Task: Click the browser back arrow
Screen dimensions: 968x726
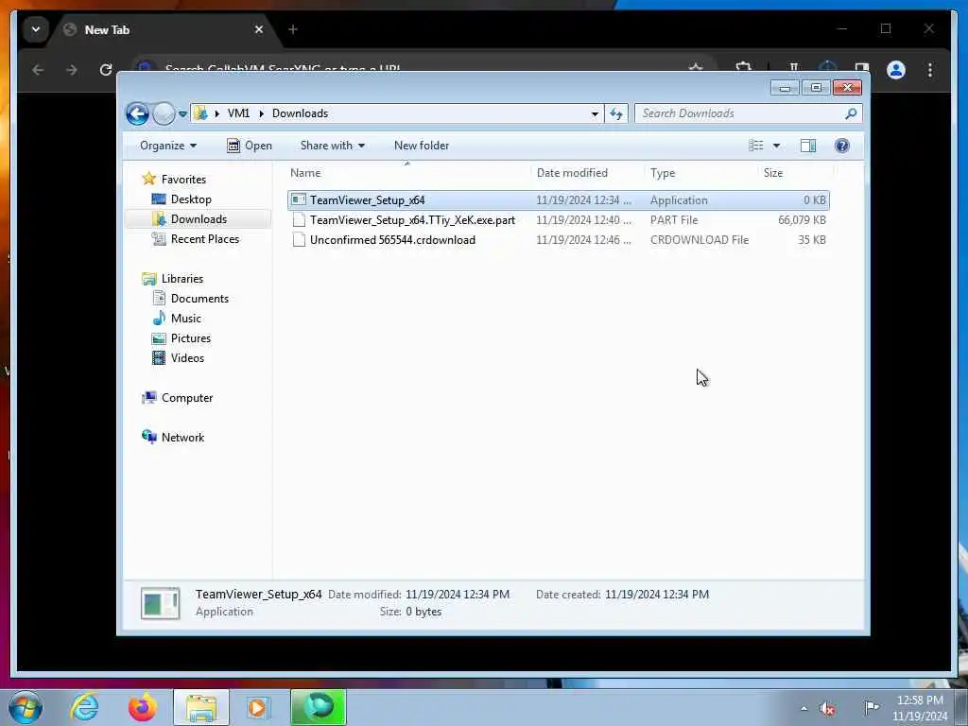Action: (38, 70)
